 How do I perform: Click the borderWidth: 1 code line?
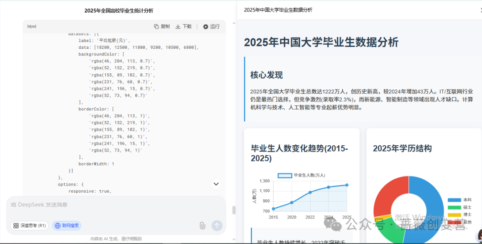pos(96,164)
